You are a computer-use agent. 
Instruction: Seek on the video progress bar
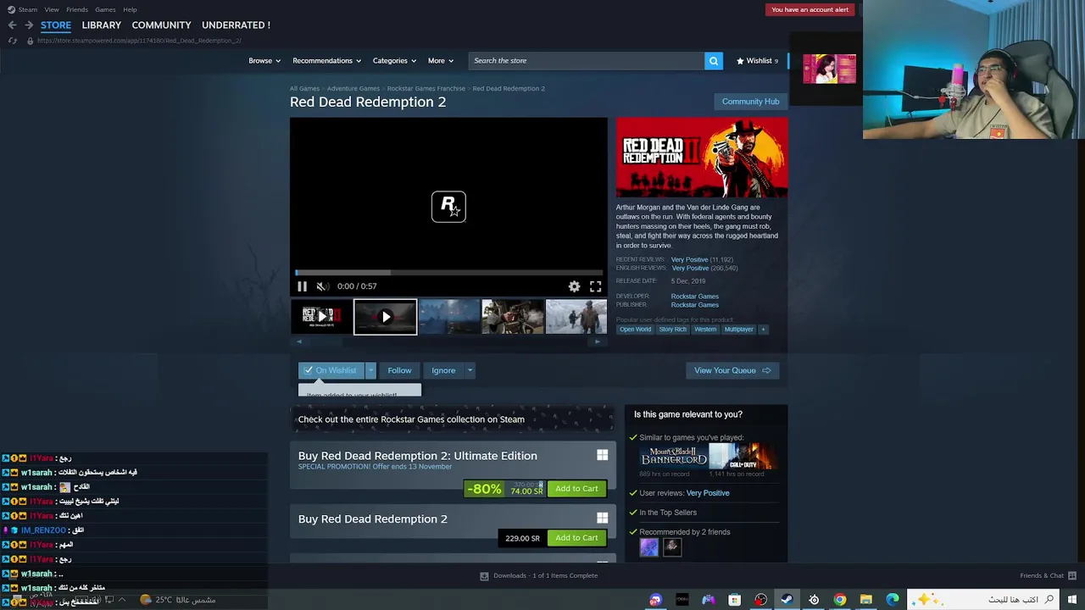pyautogui.click(x=448, y=273)
